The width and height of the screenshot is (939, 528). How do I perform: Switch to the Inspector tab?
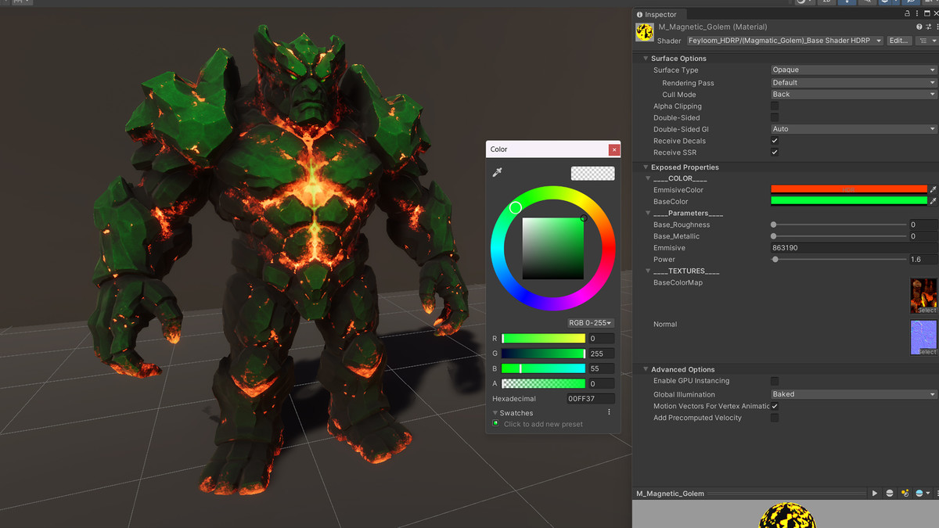659,13
